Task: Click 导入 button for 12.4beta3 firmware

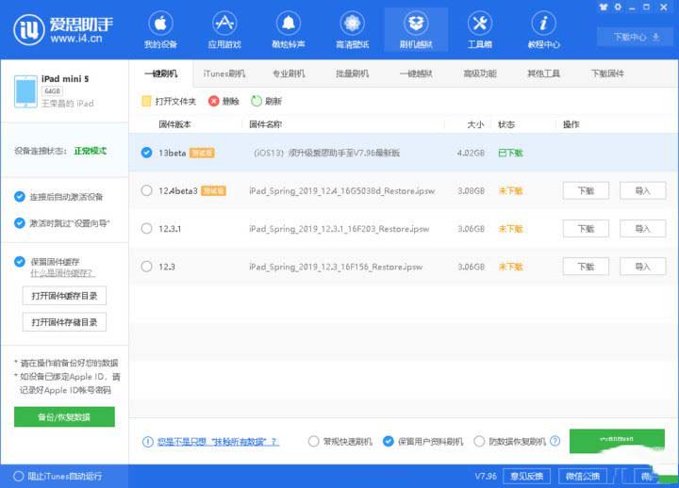Action: 642,191
